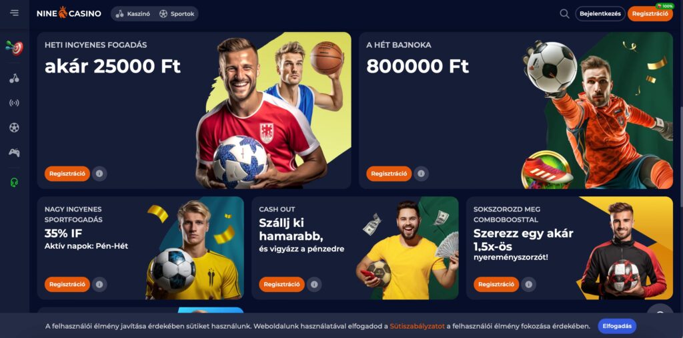Screen dimensions: 683x338
Task: Open the 35% IF sportfogadás banner image
Action: (194, 248)
